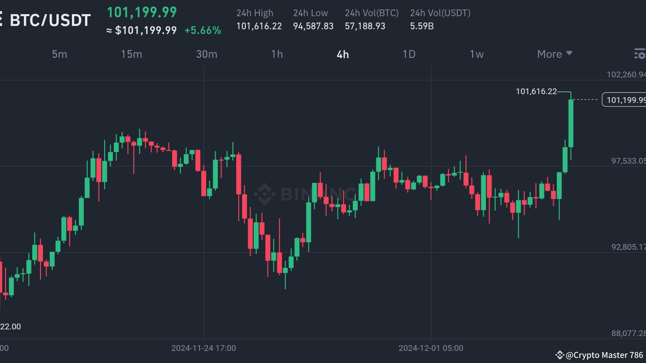Image resolution: width=646 pixels, height=363 pixels.
Task: Click the 24h Low value 94,587.83
Action: 313,26
